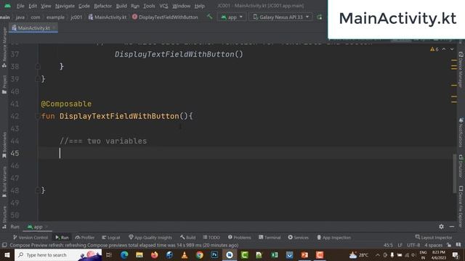Open the Build menu

pyautogui.click(x=121, y=6)
